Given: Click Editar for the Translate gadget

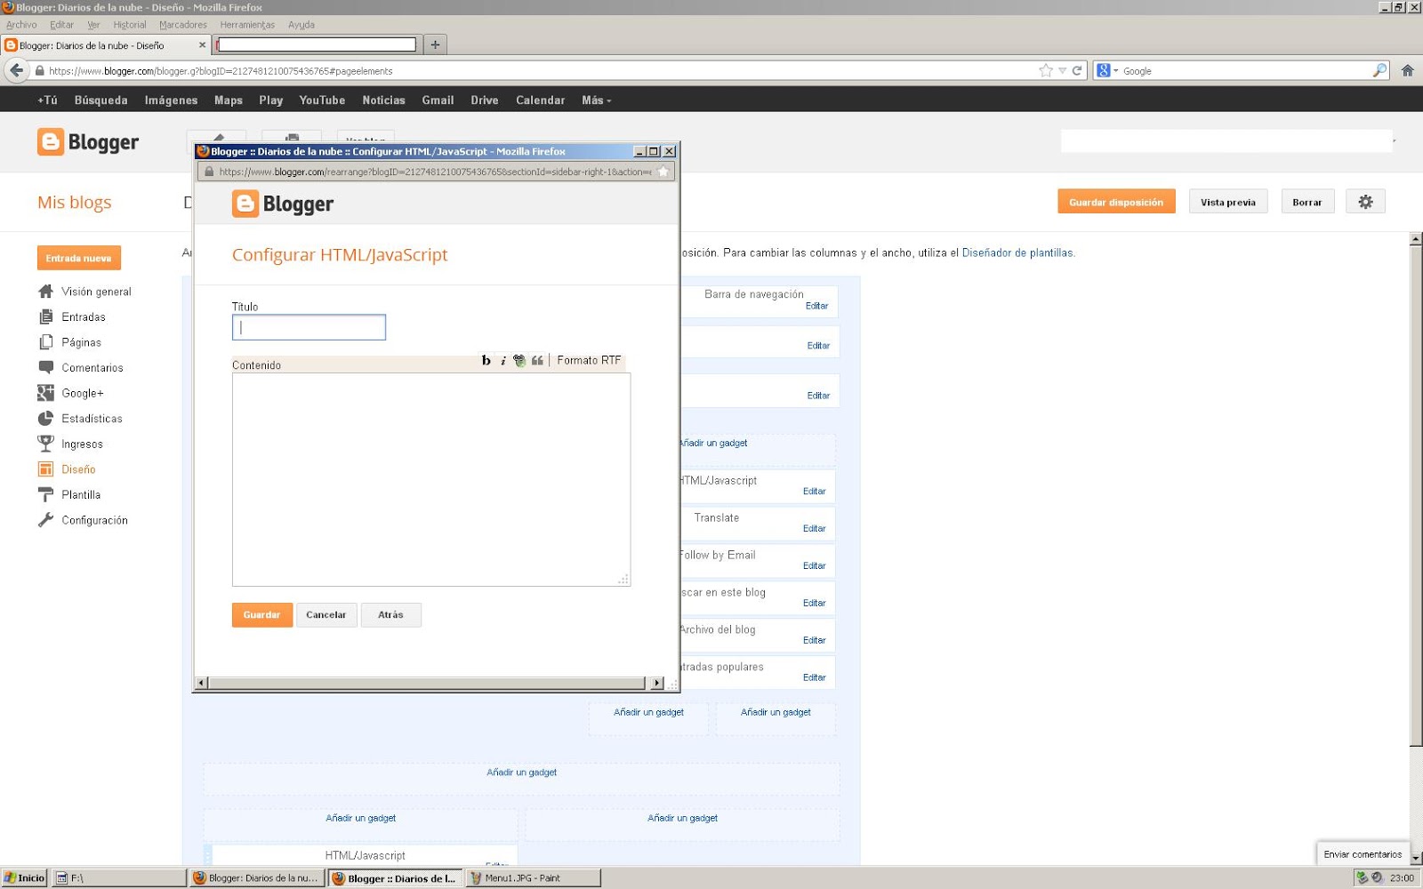Looking at the screenshot, I should pyautogui.click(x=815, y=528).
